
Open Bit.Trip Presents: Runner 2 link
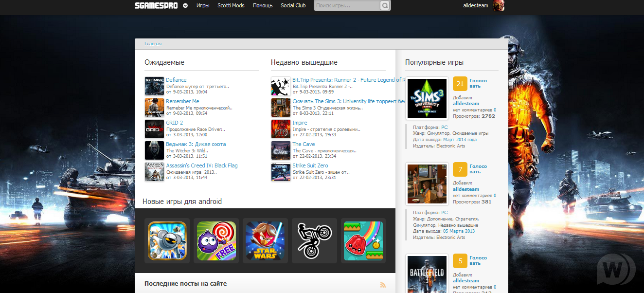point(349,80)
